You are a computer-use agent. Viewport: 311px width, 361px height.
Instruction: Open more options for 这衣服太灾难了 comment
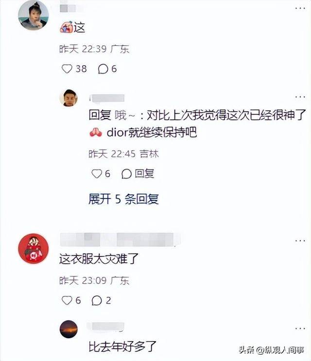click(x=300, y=241)
